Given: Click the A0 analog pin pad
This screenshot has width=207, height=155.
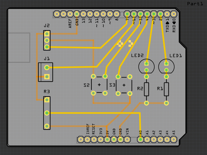Looking at the screenshot, I should click(140, 139).
